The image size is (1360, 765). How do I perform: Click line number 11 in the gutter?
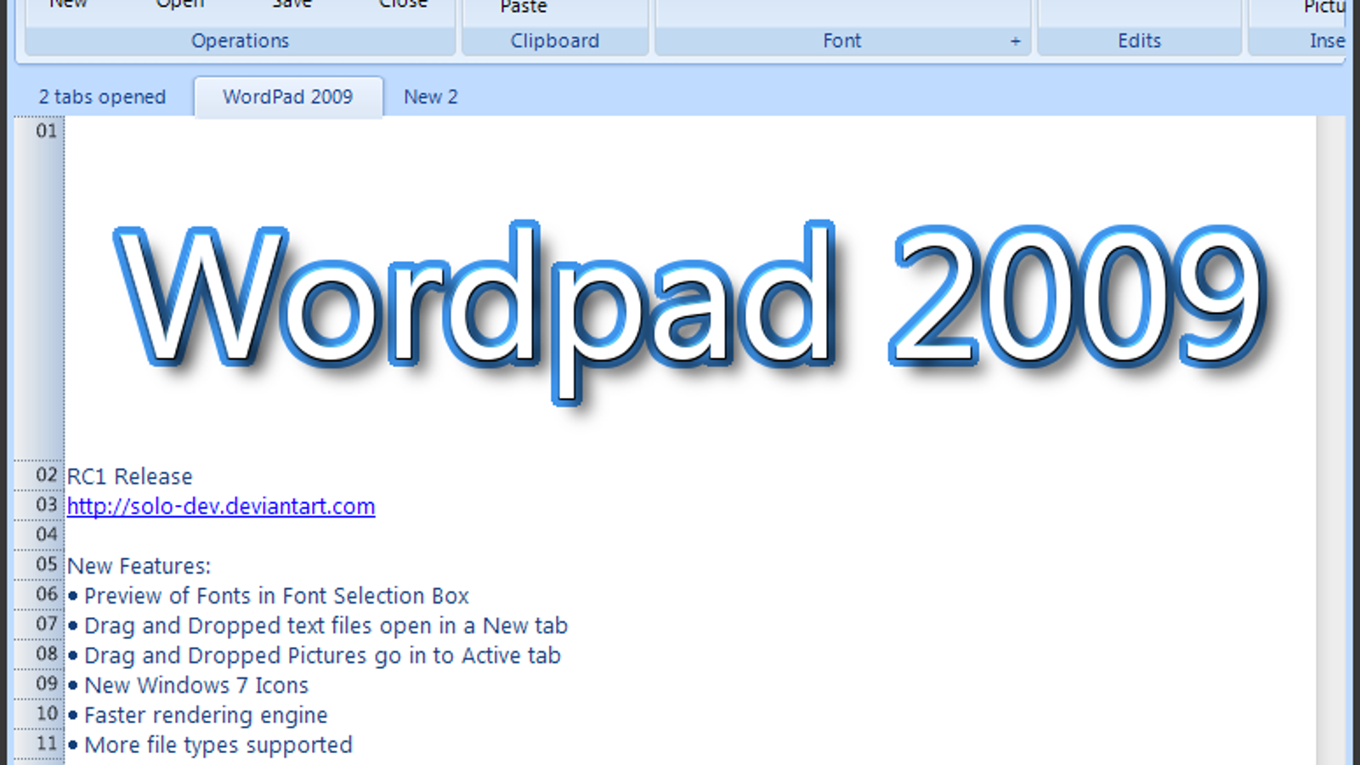point(47,744)
